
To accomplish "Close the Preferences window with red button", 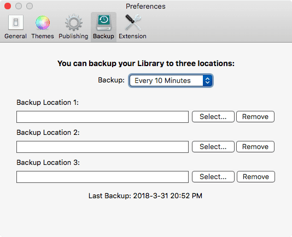I will click(x=8, y=6).
